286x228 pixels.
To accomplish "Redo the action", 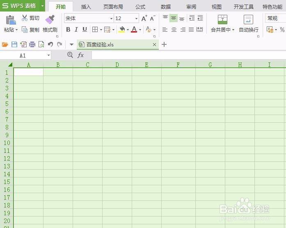I will point(59,44).
